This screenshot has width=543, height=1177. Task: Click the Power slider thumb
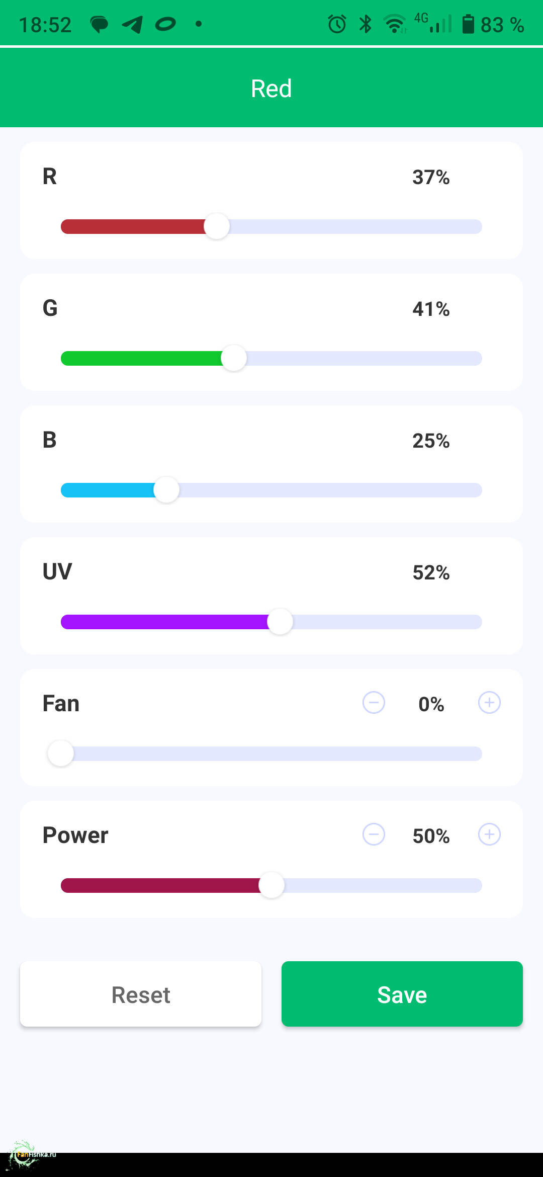(271, 885)
